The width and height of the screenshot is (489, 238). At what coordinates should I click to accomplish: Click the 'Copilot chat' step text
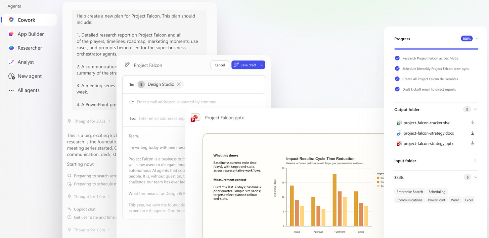click(85, 209)
